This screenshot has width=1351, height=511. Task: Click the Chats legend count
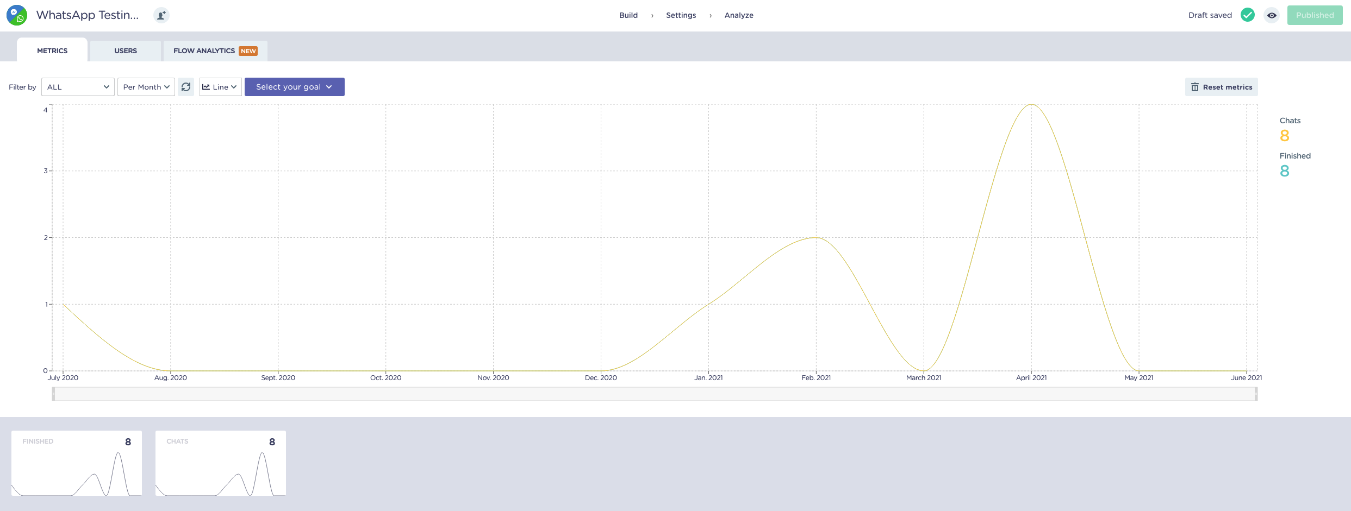pos(1285,135)
